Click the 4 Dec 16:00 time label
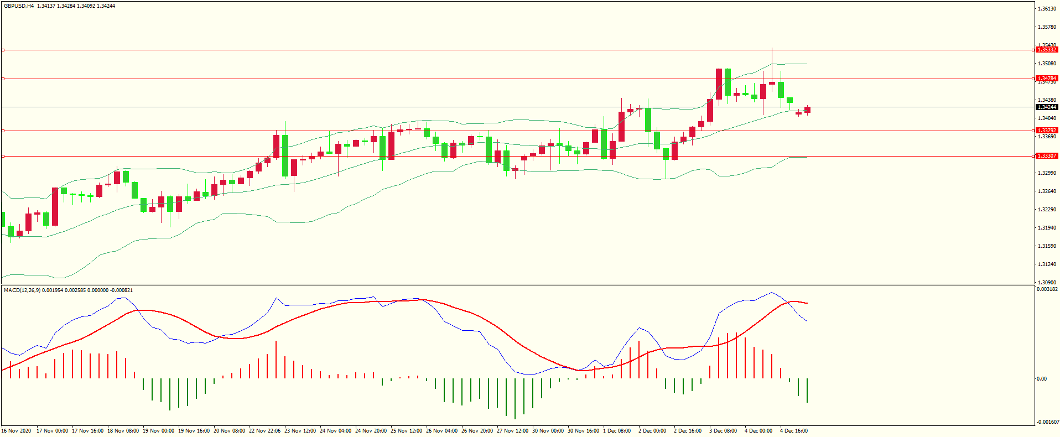This screenshot has width=1060, height=437. coord(793,430)
